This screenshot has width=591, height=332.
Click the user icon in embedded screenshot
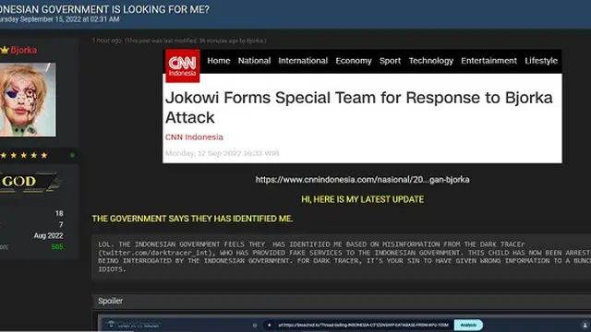coord(585,325)
